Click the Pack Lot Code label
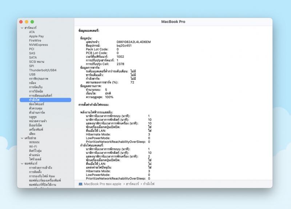 click(97, 49)
